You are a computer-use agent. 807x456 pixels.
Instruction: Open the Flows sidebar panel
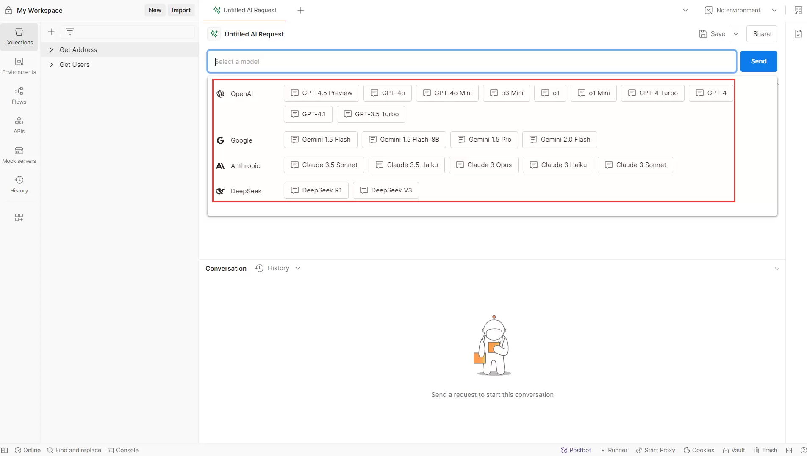click(19, 96)
